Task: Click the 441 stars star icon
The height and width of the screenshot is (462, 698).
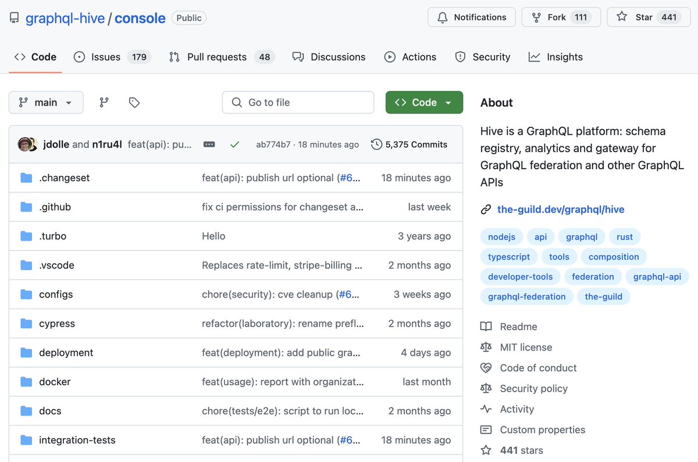Action: 486,450
